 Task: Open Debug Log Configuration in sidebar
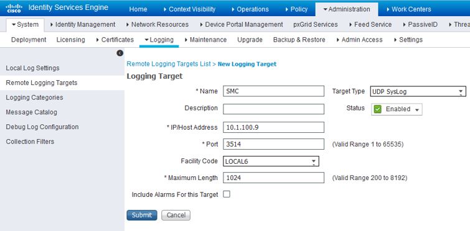[42, 127]
